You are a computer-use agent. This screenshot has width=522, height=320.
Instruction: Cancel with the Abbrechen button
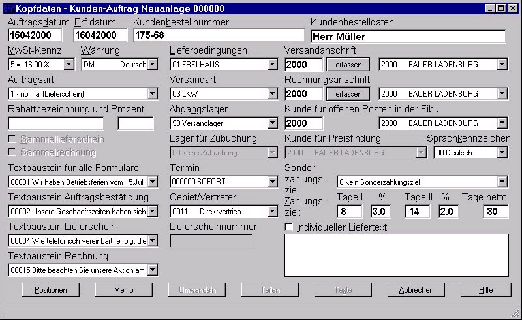click(x=416, y=290)
